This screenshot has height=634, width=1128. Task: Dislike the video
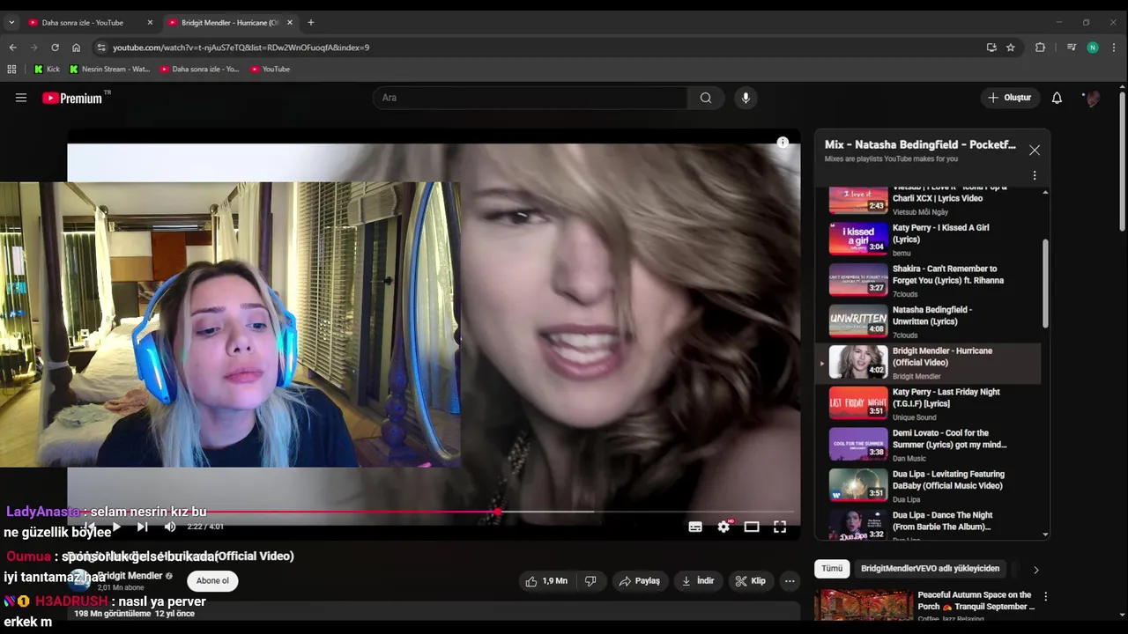[590, 581]
